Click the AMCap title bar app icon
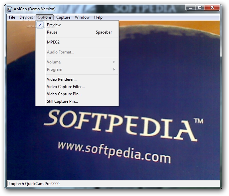 tap(9, 9)
